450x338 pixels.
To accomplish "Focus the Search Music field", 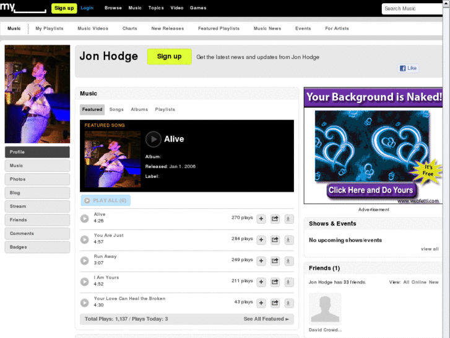I will click(412, 9).
